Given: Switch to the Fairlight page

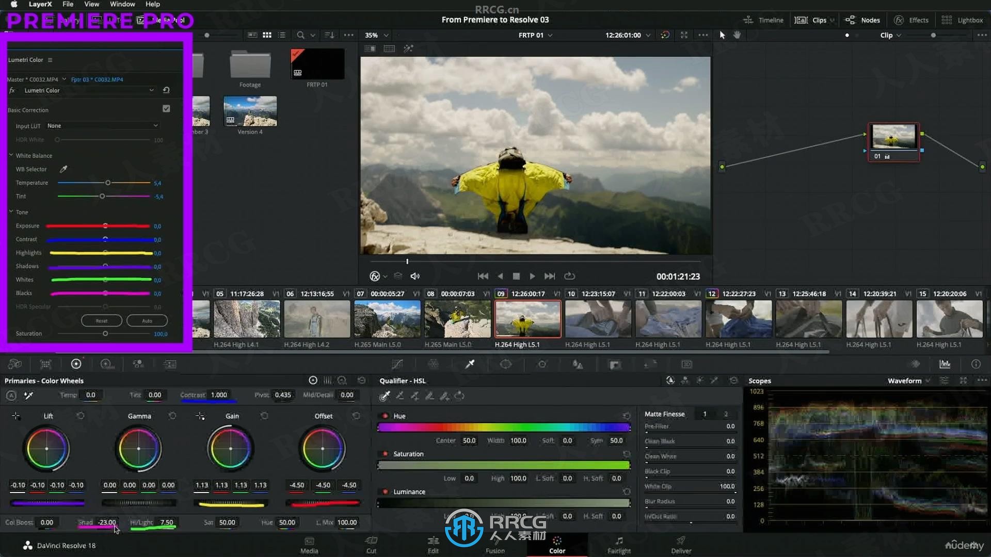Looking at the screenshot, I should click(x=619, y=545).
